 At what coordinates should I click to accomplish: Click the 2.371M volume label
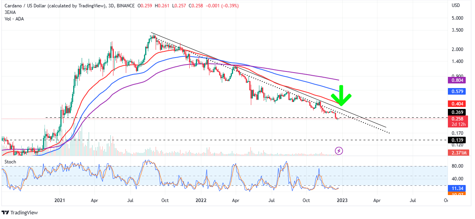click(458, 153)
